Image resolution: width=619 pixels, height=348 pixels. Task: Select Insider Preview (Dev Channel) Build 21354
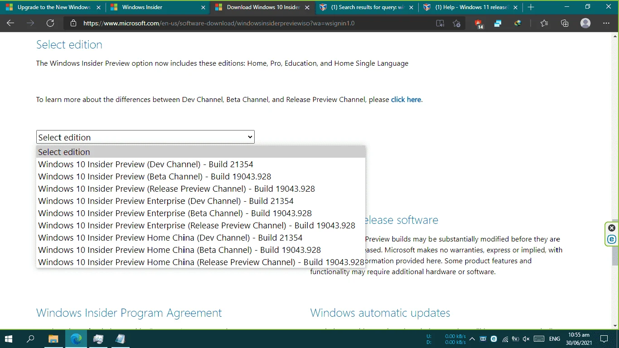pyautogui.click(x=201, y=164)
